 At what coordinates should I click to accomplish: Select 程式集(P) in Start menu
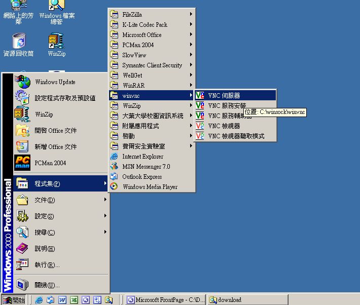click(x=61, y=183)
